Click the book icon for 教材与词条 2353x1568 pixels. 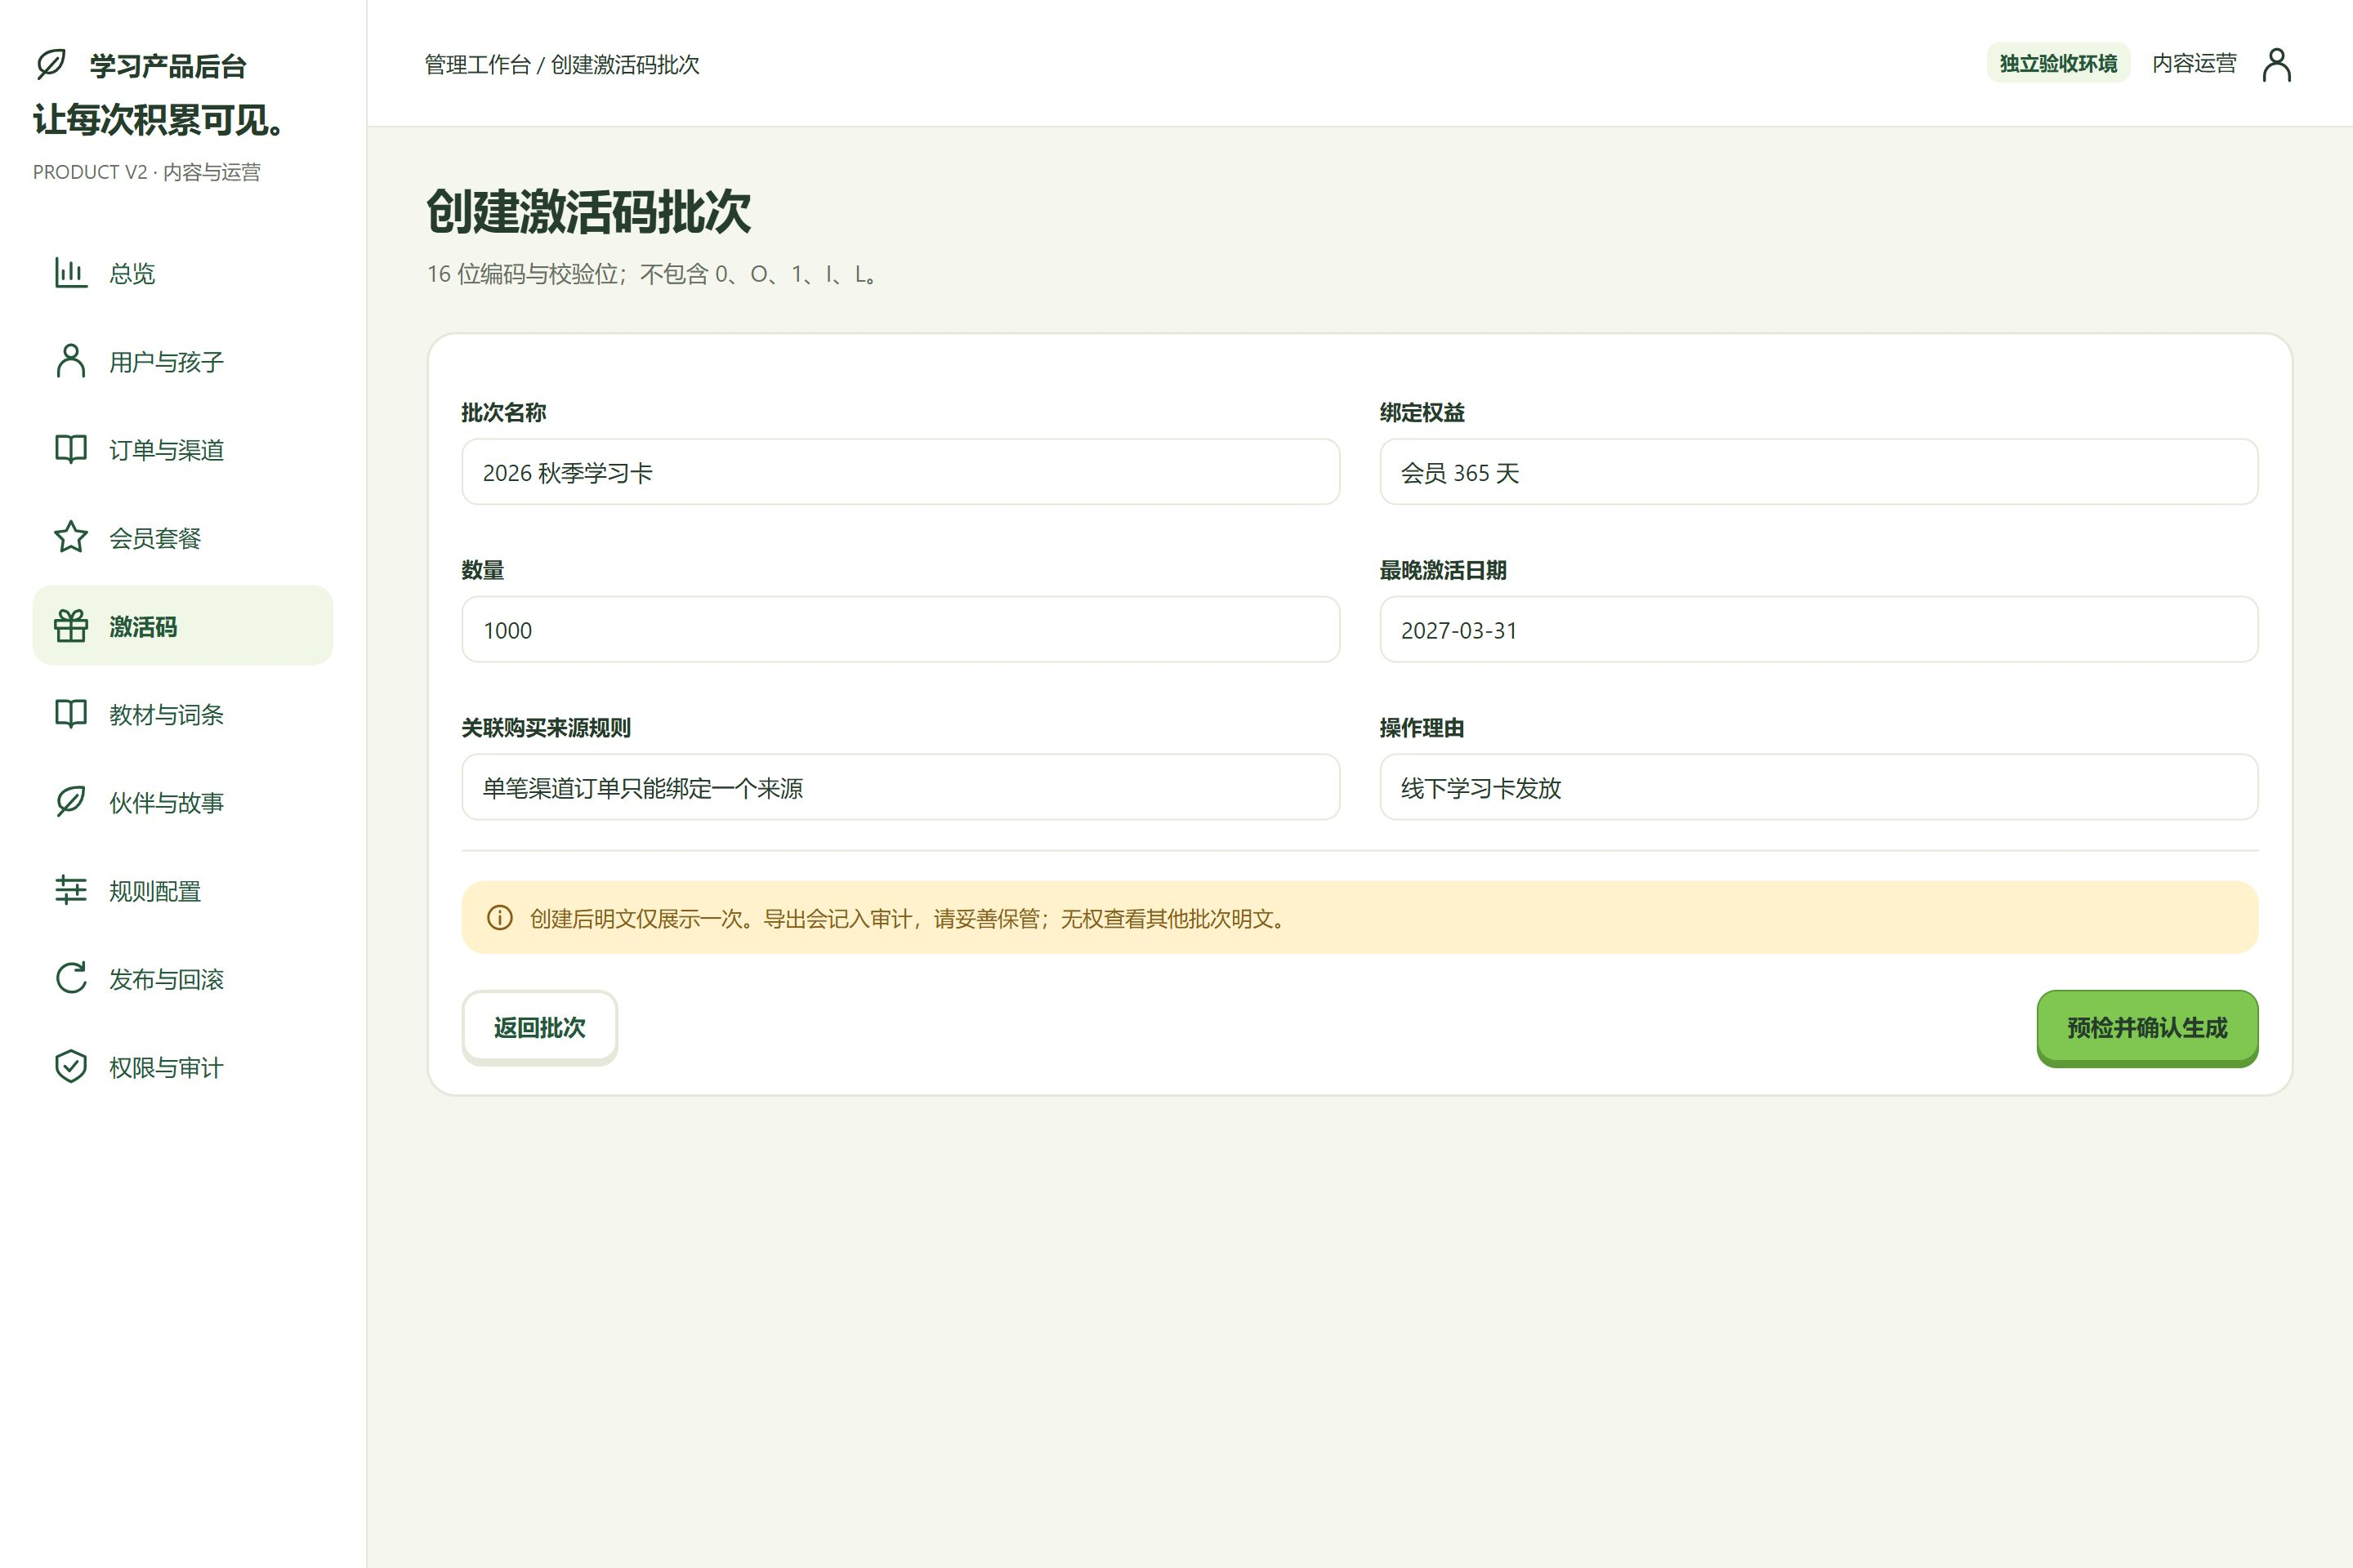click(71, 714)
